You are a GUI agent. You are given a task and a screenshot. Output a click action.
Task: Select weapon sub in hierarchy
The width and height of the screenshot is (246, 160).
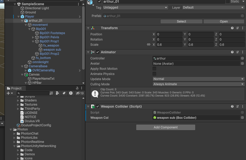[52, 50]
